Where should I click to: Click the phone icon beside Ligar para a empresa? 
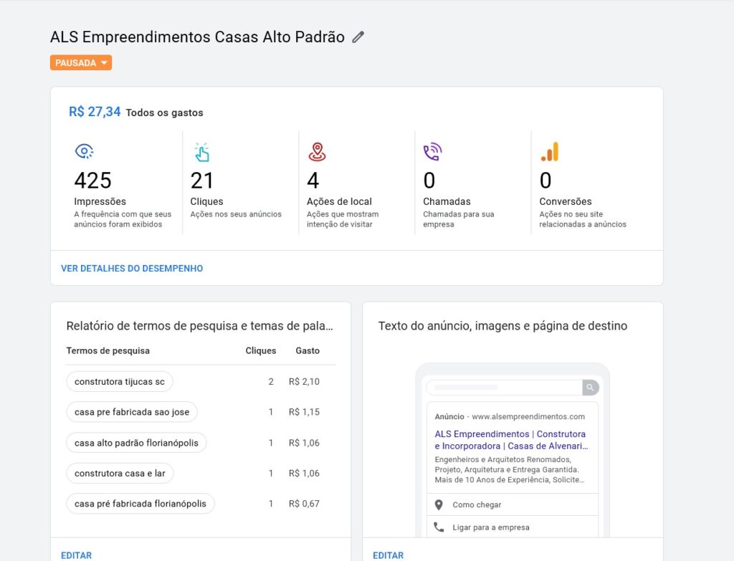point(439,527)
